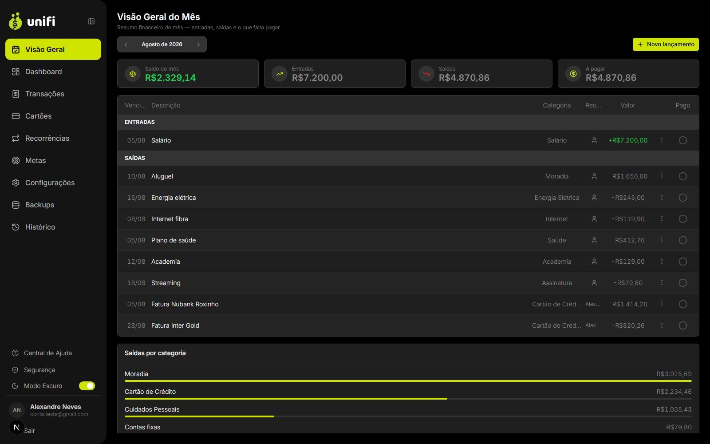Click the Saldo do mês balance icon

coord(132,74)
